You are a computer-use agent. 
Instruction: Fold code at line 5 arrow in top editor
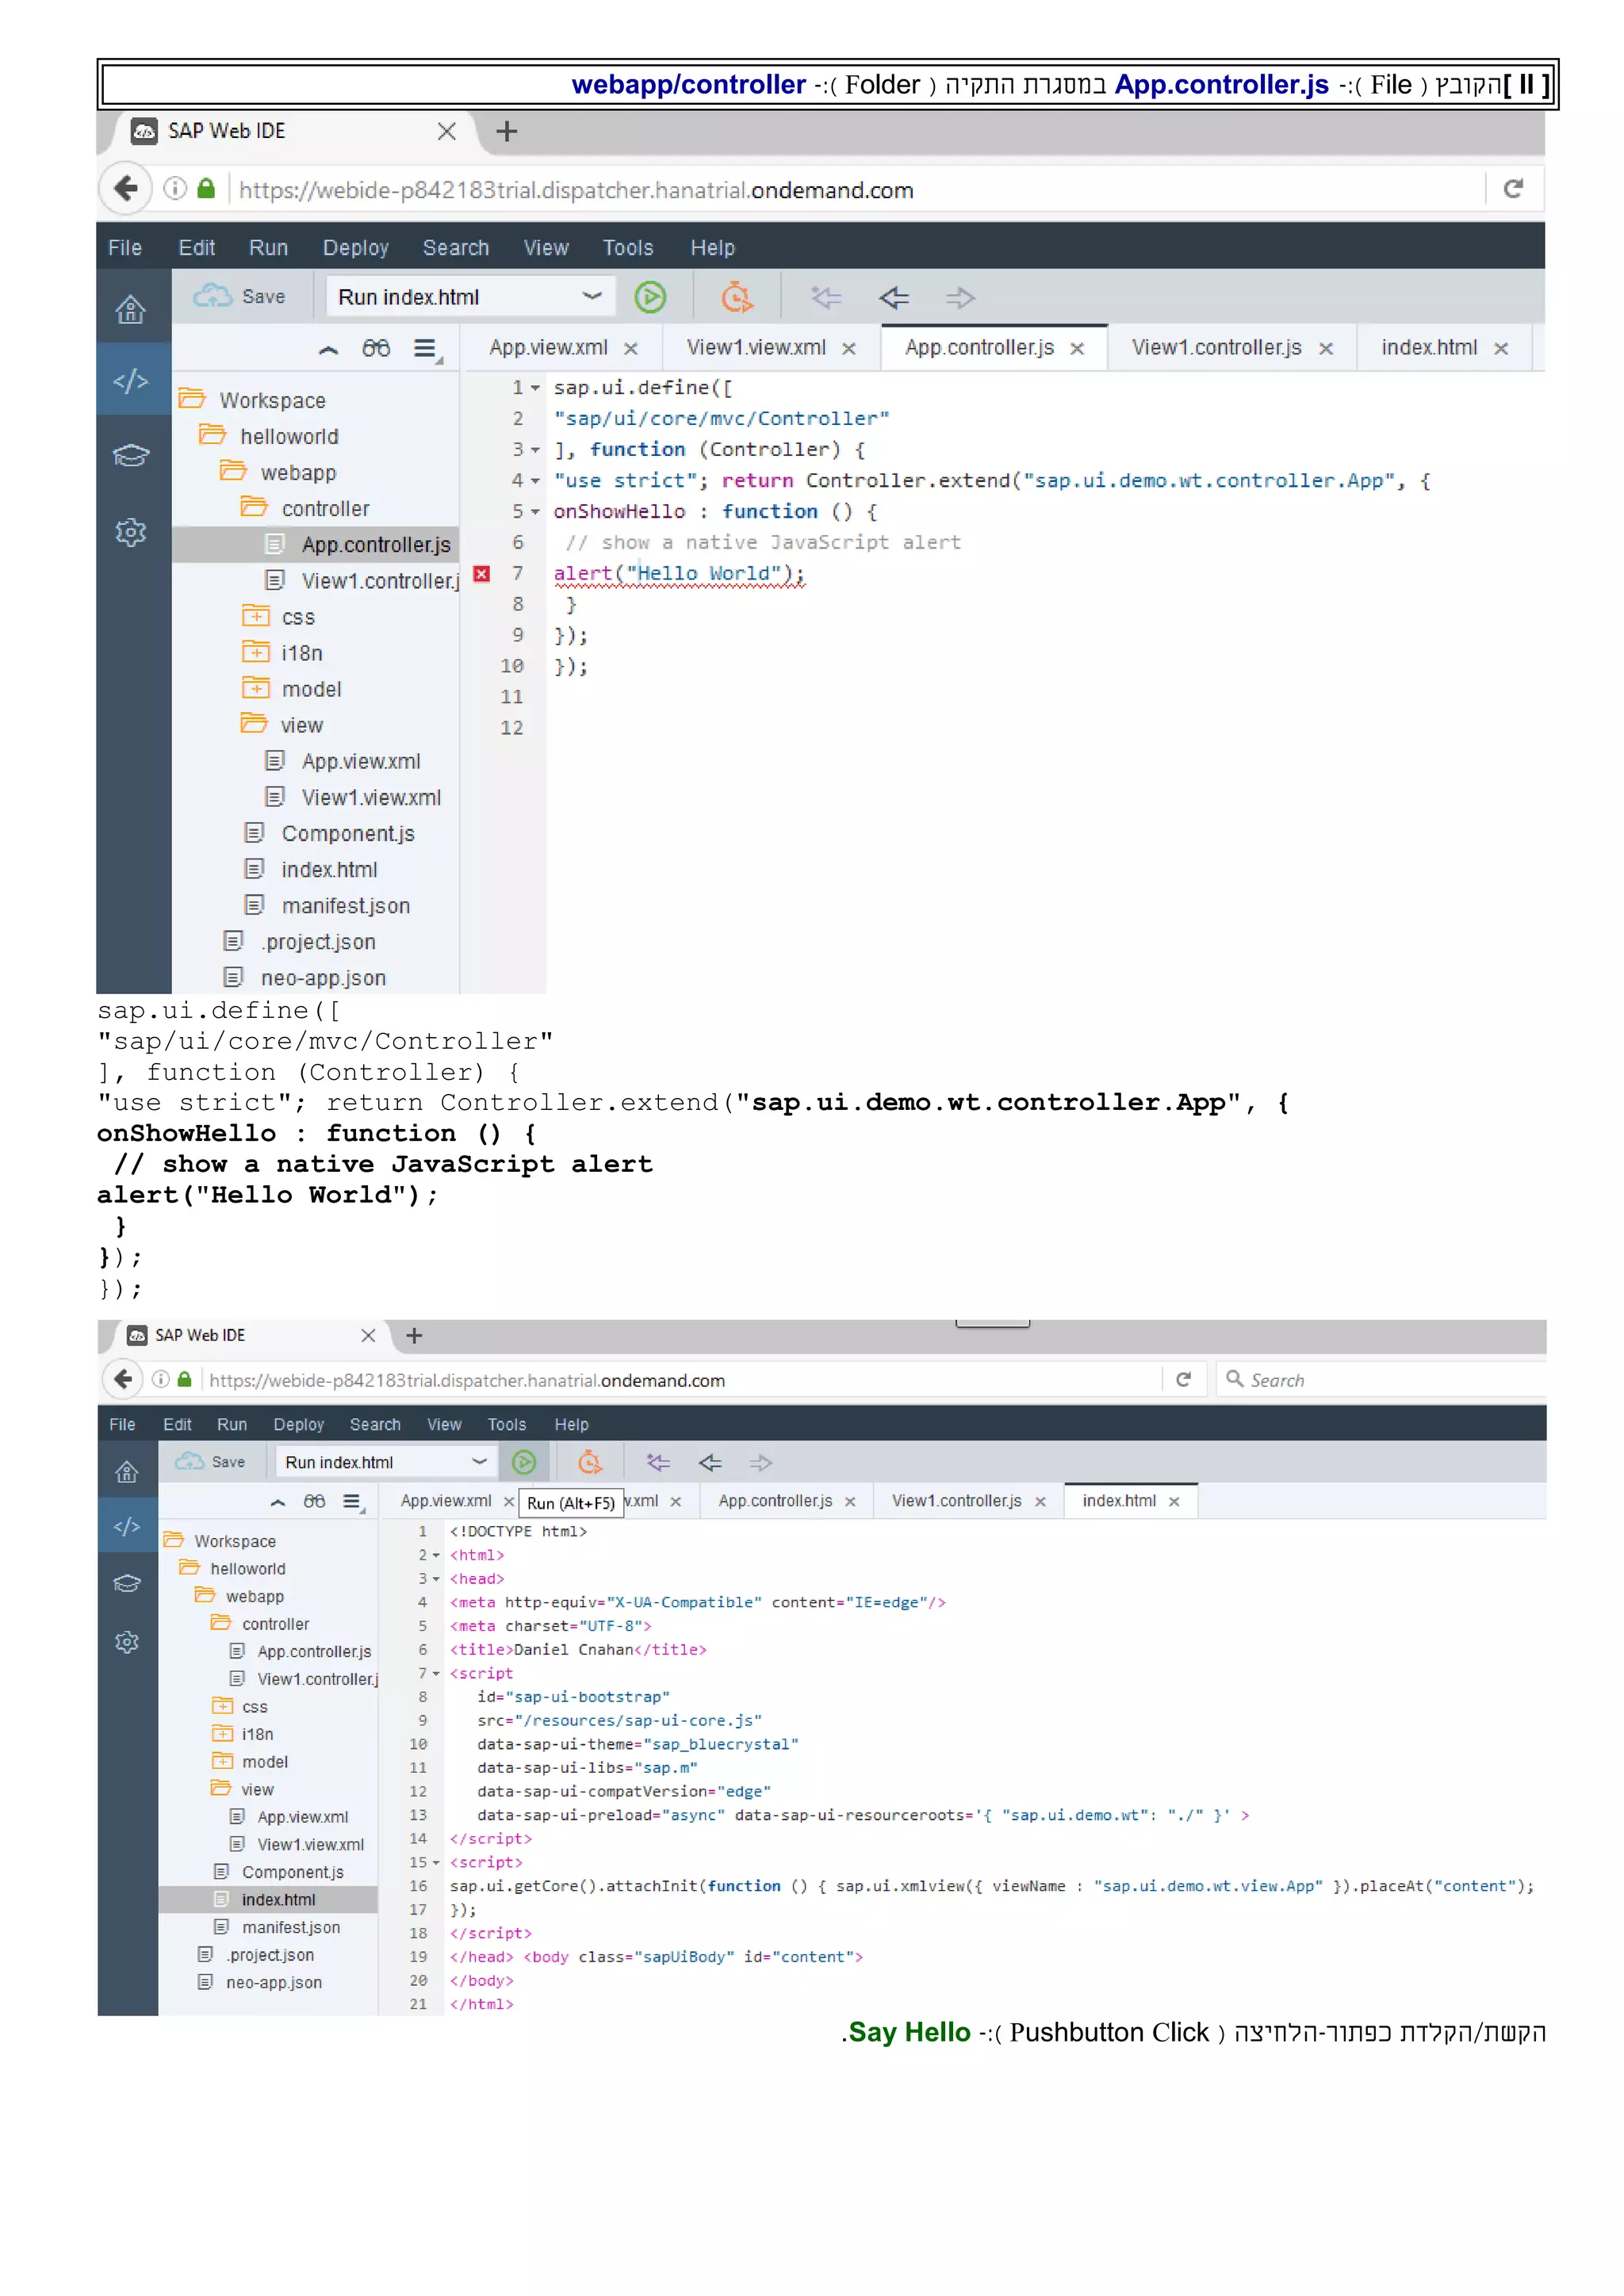536,512
